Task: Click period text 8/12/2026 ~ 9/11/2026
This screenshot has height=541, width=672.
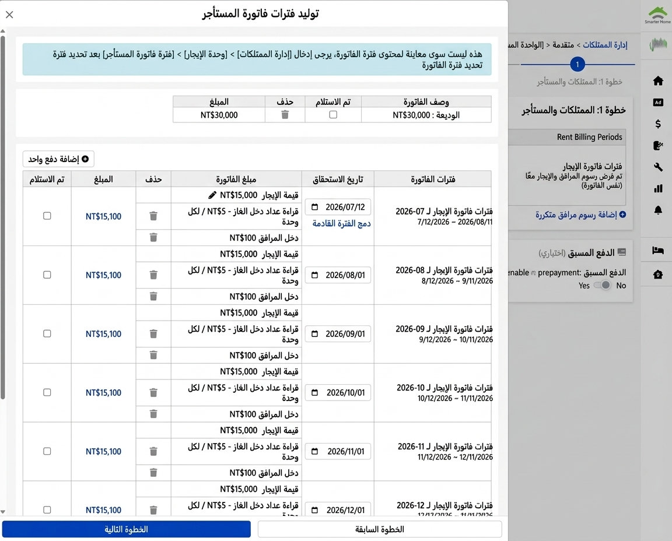Action: pos(457,281)
